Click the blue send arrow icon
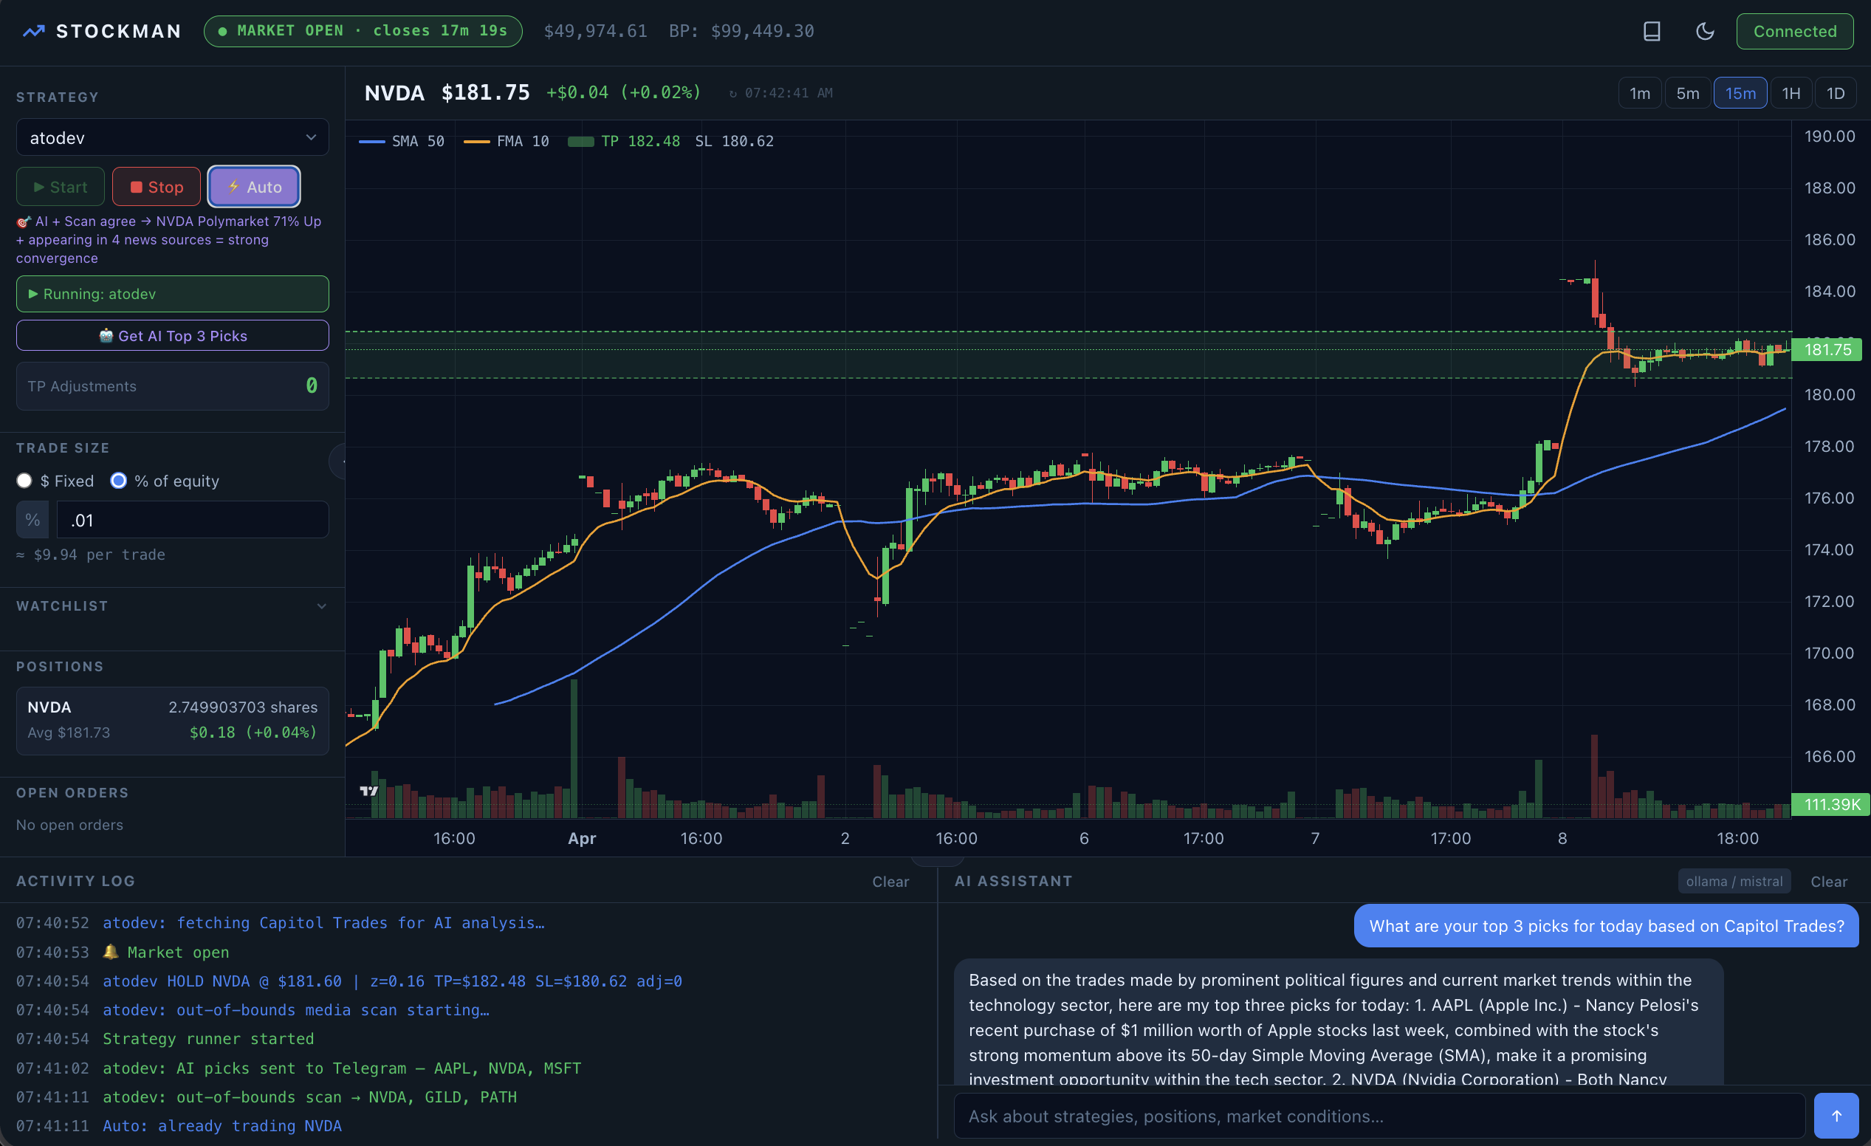The image size is (1871, 1146). coord(1836,1116)
